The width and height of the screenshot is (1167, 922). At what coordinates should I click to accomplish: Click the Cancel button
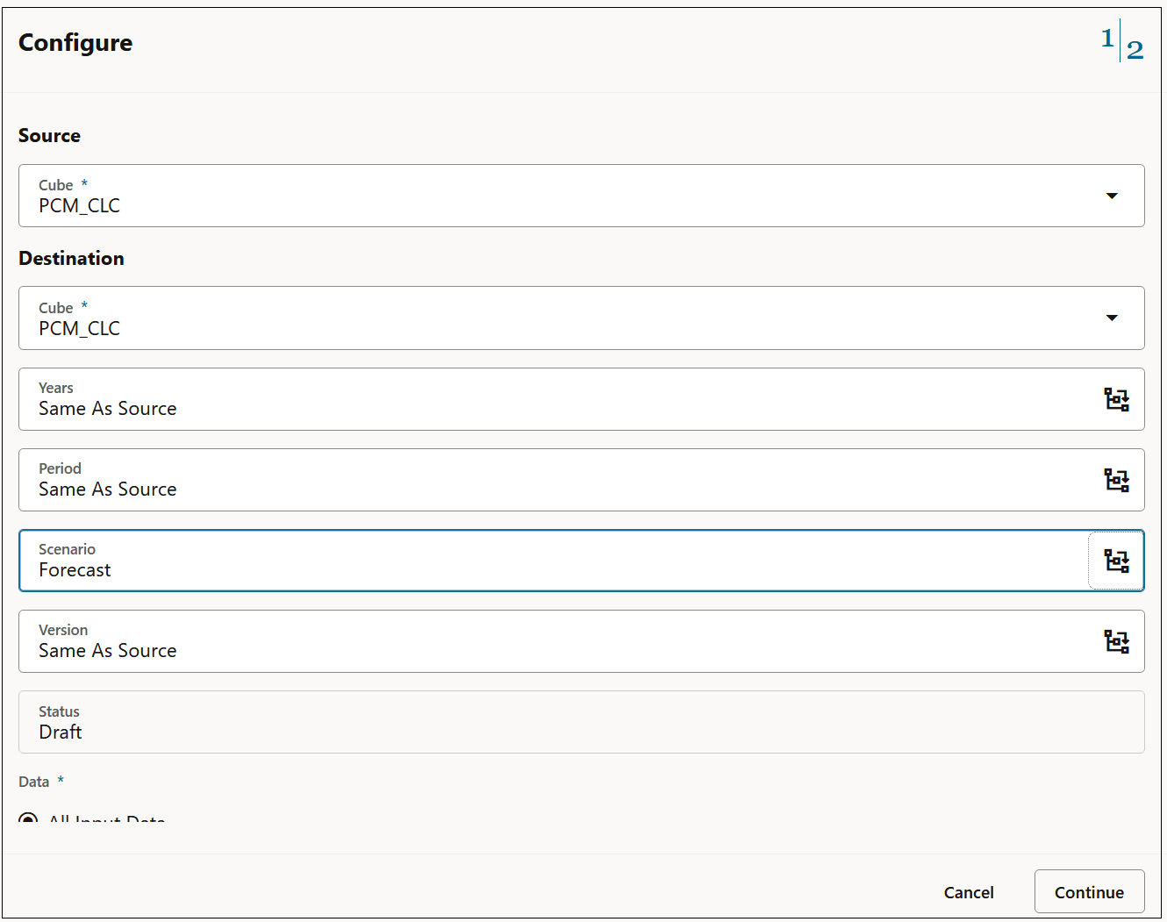pyautogui.click(x=969, y=891)
